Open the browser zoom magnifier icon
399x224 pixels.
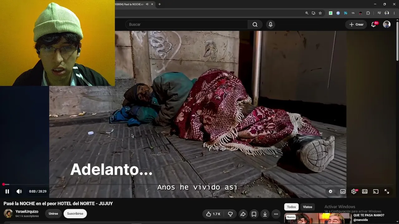point(307,13)
